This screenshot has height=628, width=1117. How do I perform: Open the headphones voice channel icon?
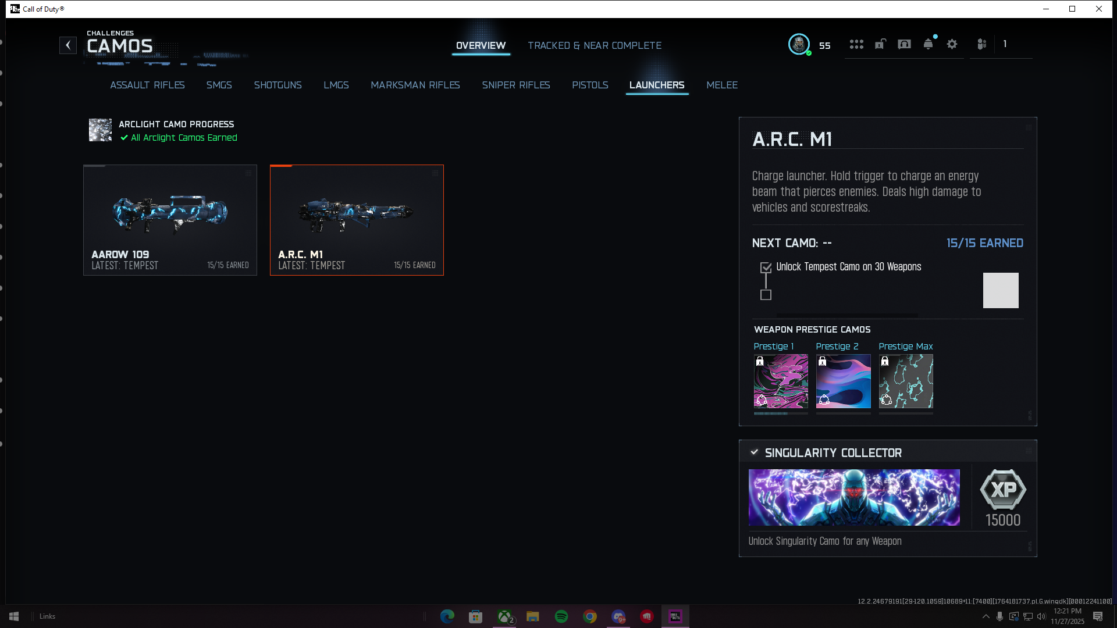pyautogui.click(x=904, y=44)
